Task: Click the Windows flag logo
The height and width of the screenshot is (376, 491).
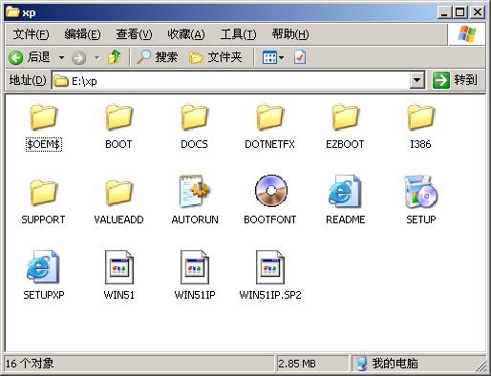Action: point(467,34)
